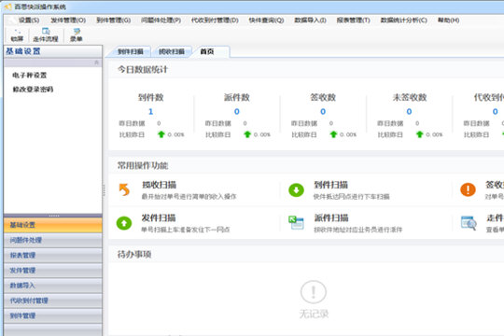Click the 待办事项 heading

click(134, 255)
